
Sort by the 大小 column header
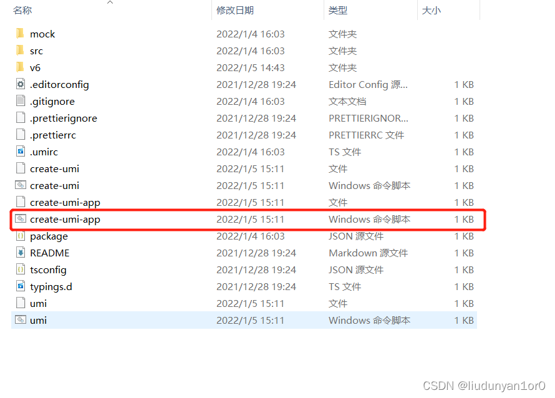pyautogui.click(x=432, y=10)
